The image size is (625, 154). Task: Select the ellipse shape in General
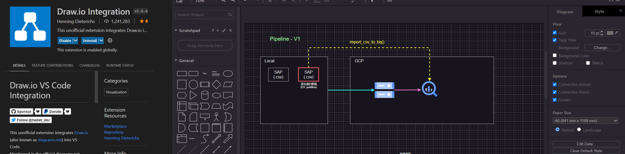(228, 74)
